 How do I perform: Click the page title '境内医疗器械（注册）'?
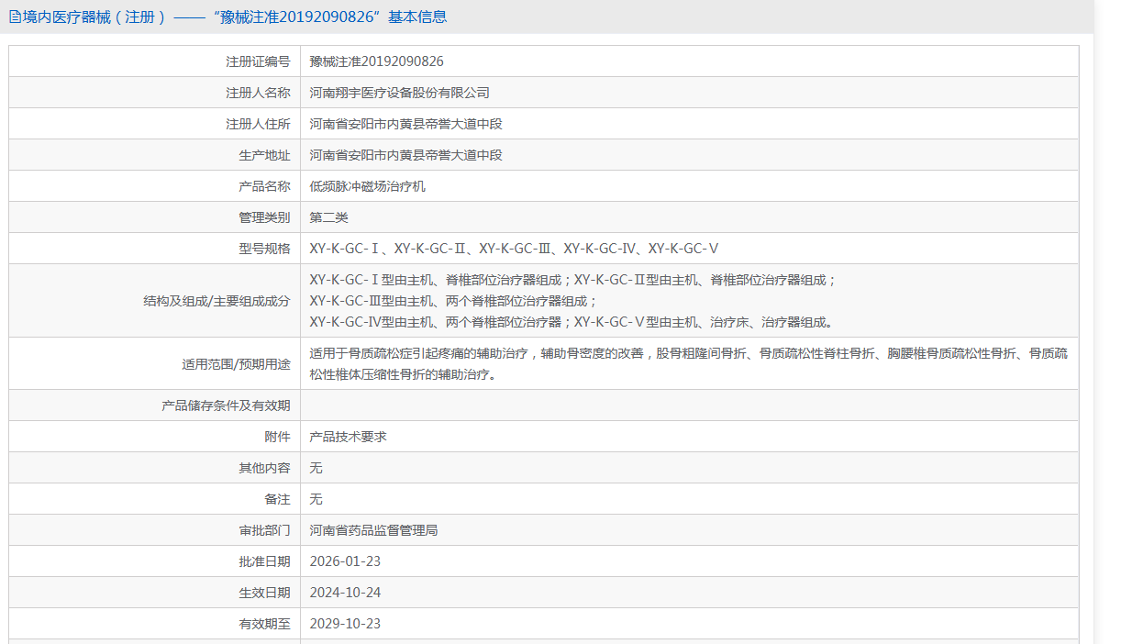pos(94,17)
